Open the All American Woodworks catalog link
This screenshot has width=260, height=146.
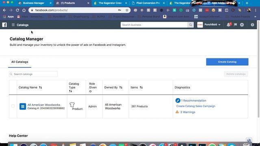(x=44, y=105)
